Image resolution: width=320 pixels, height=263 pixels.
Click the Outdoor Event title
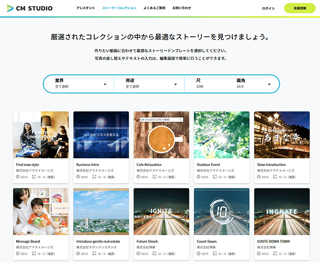pos(209,164)
